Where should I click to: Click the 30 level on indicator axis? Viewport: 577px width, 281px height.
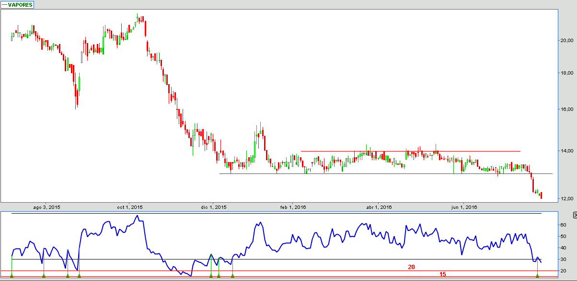(x=564, y=259)
